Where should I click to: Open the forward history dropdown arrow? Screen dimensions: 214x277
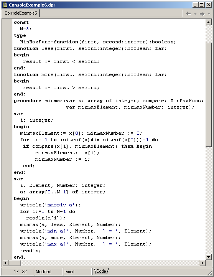tap(209, 14)
